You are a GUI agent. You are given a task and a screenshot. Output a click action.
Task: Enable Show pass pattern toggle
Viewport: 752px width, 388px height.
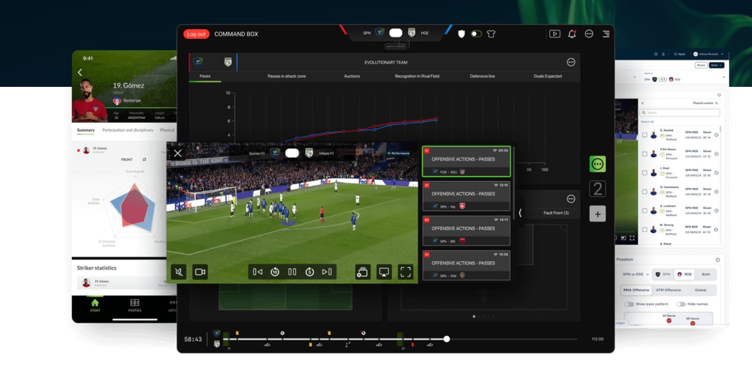[629, 304]
